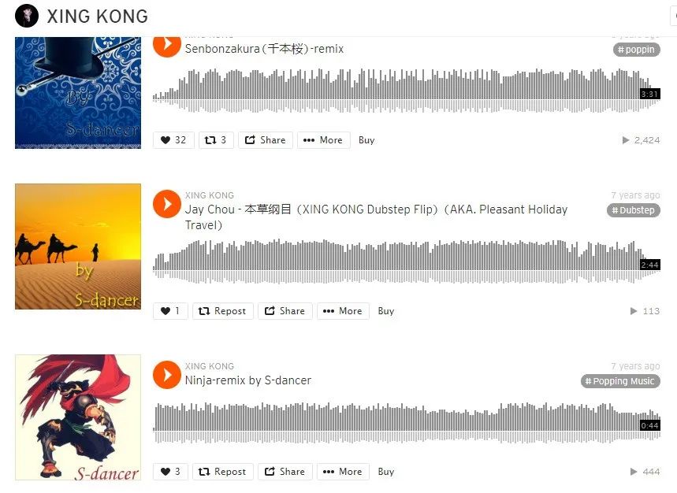
Task: Open the XING KONG profile avatar
Action: click(27, 16)
